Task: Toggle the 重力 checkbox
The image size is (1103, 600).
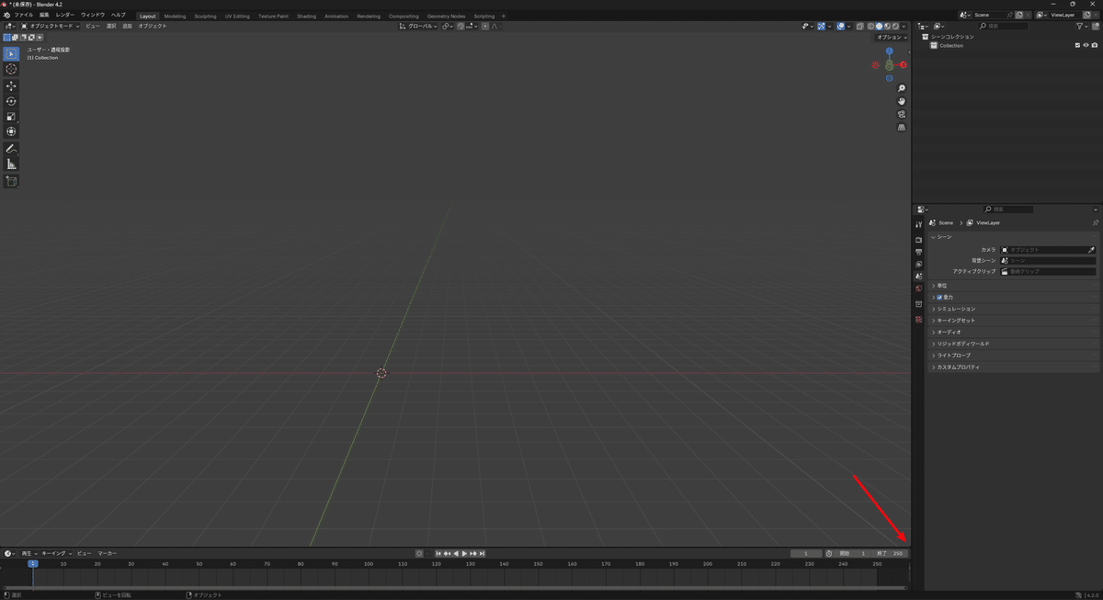Action: tap(939, 298)
